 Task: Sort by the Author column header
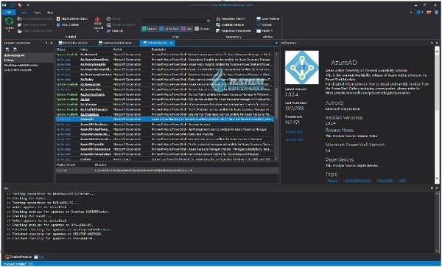132,49
